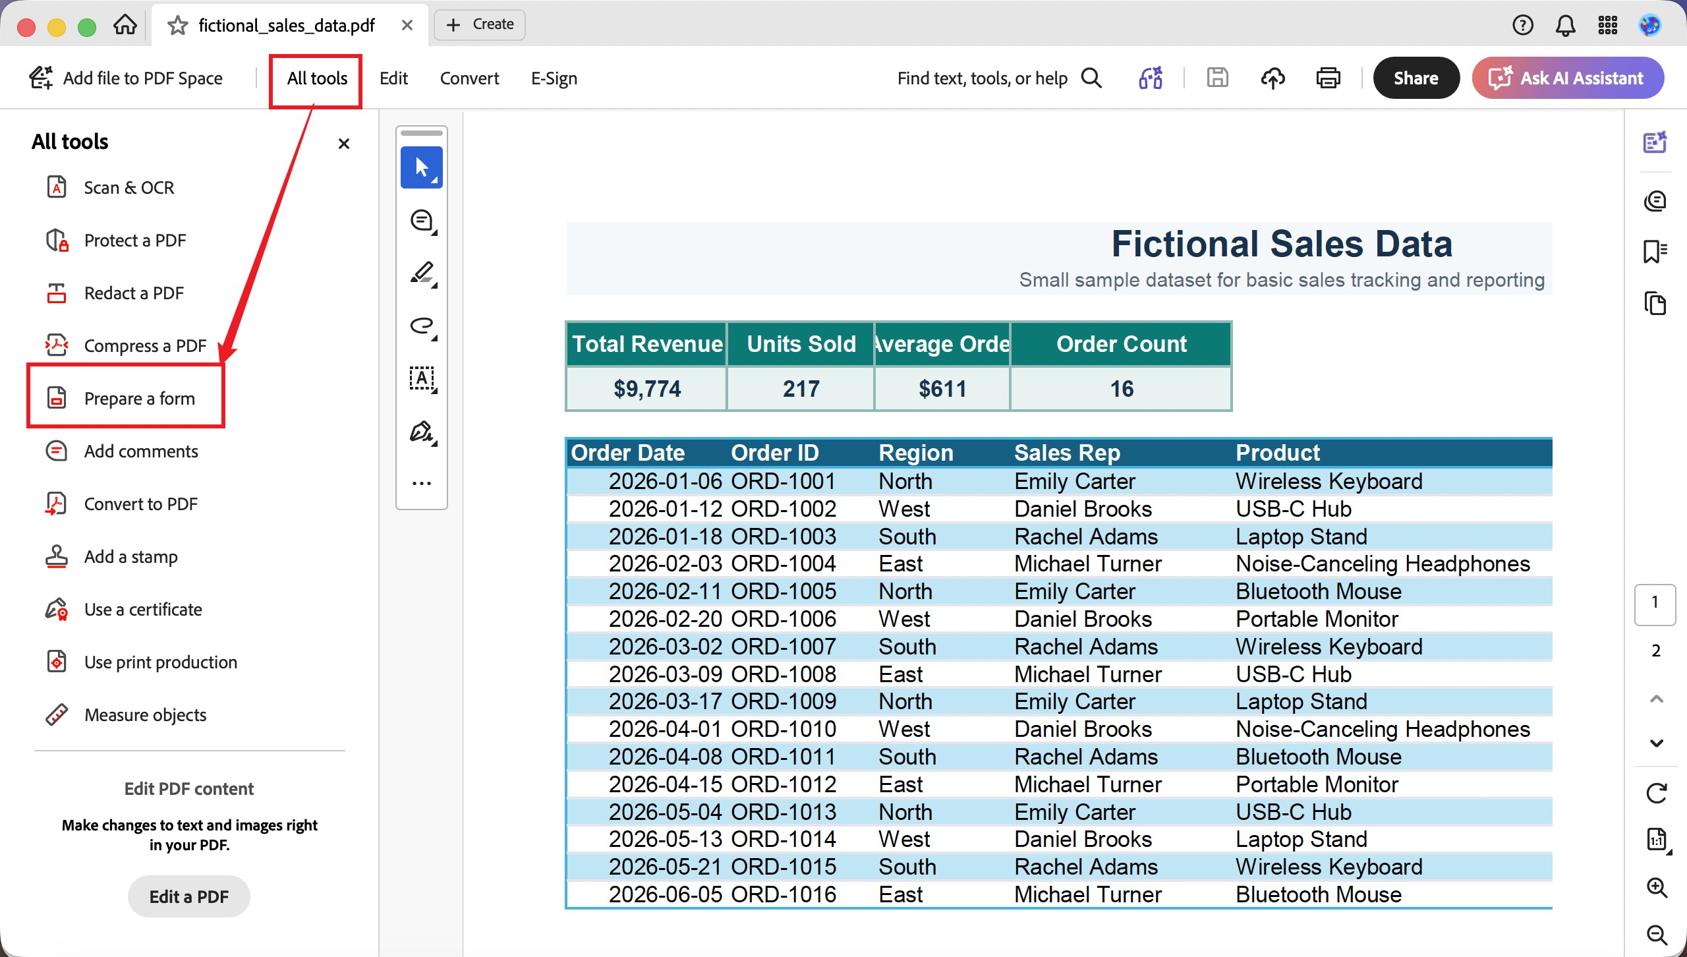Close the All tools panel
This screenshot has height=957, width=1687.
tap(343, 143)
